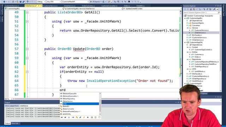Click the refresh browser icon in toolbar
The image size is (226, 127).
(103, 2)
